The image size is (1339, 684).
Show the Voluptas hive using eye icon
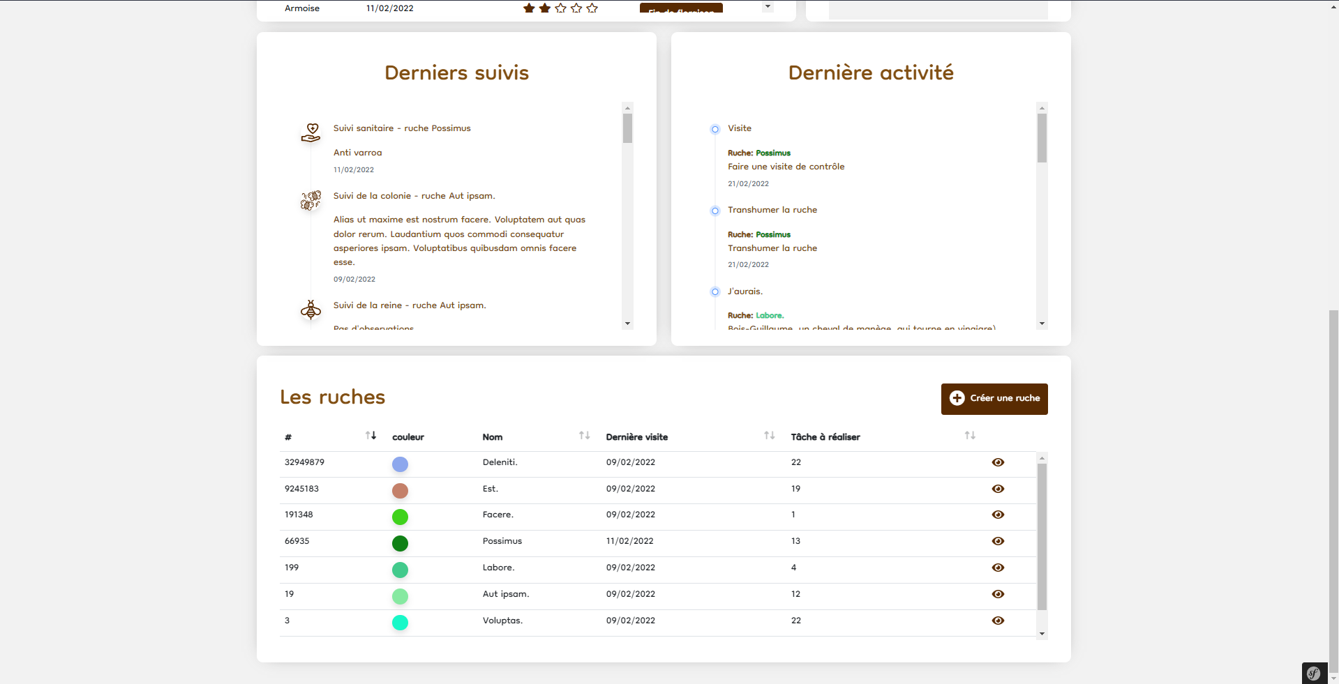tap(998, 621)
